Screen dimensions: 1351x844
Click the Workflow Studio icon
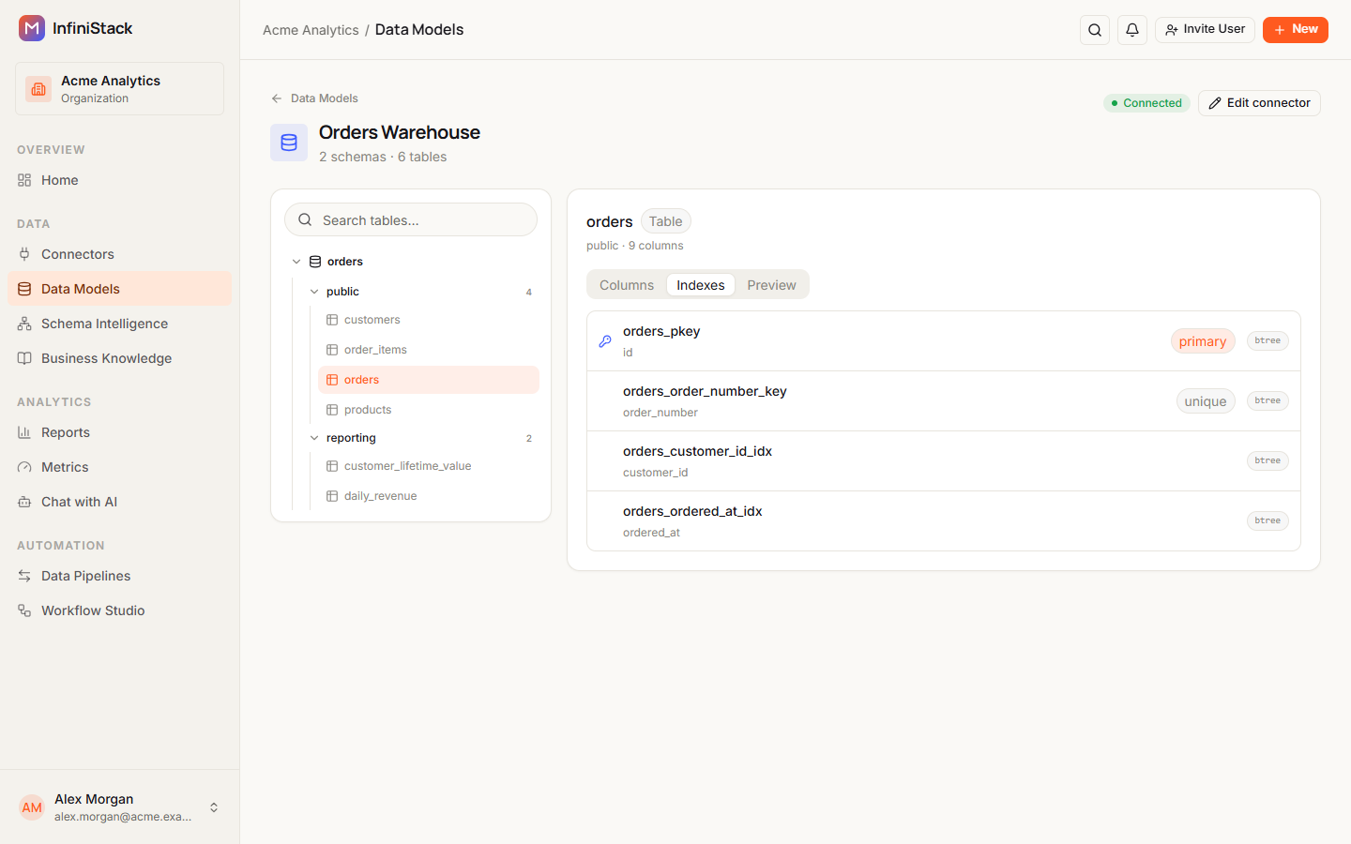click(x=24, y=610)
